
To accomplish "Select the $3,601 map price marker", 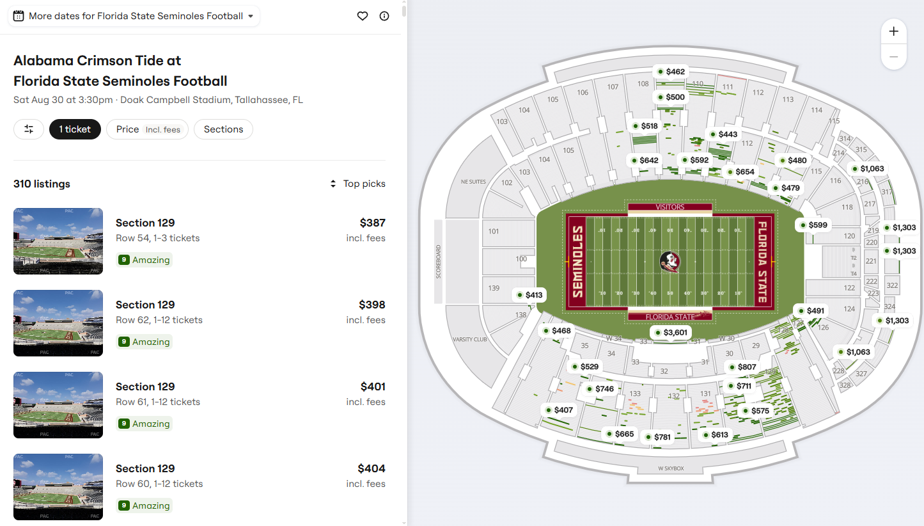I will click(x=670, y=333).
